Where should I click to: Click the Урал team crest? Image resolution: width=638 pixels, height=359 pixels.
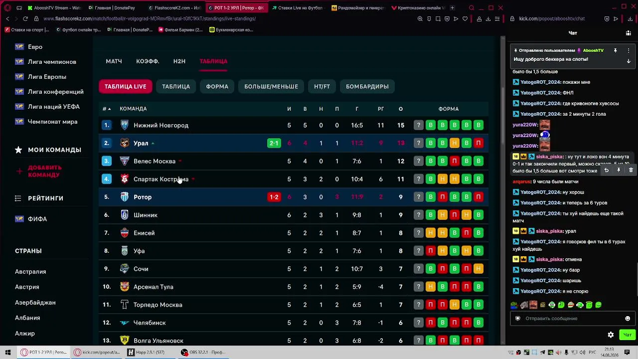click(x=125, y=143)
